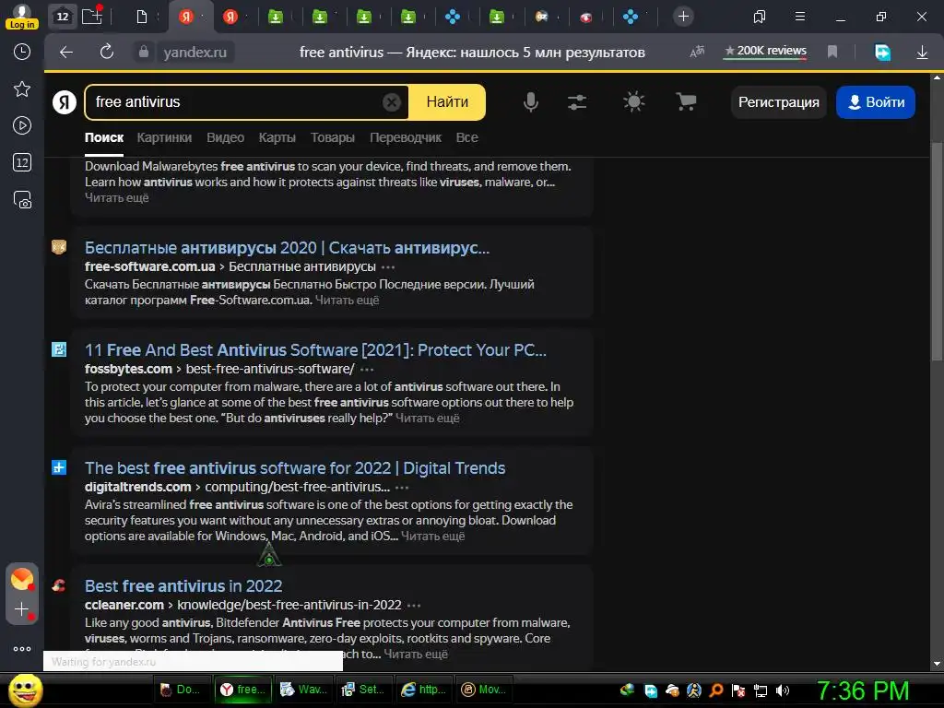Open 11 Free And Best Antivirus Software result
Image resolution: width=944 pixels, height=708 pixels.
[315, 349]
